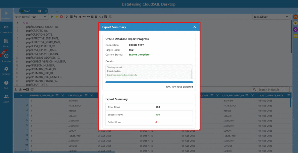Click the purple history icon on right rail

point(295,30)
